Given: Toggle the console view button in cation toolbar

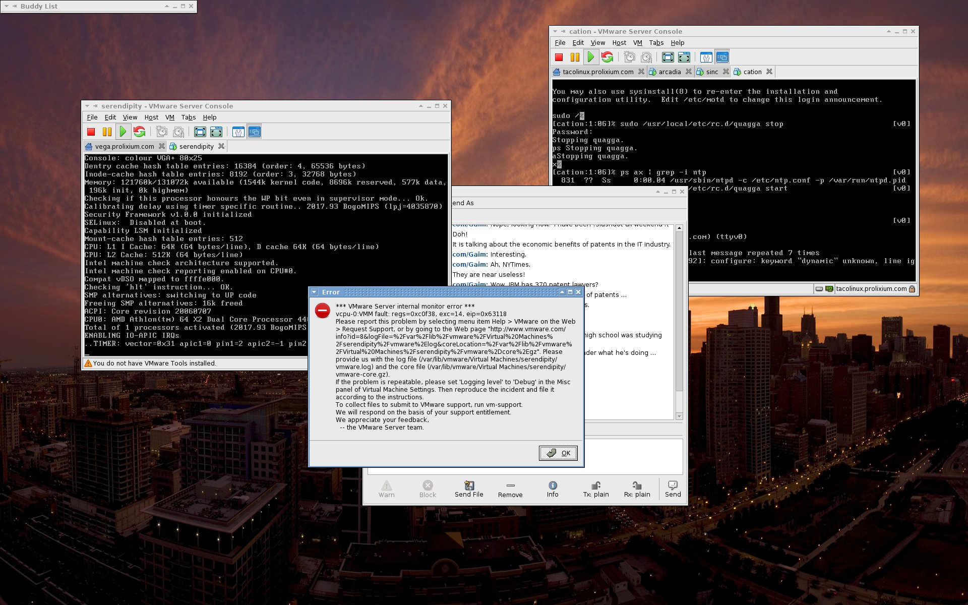Looking at the screenshot, I should pyautogui.click(x=722, y=57).
